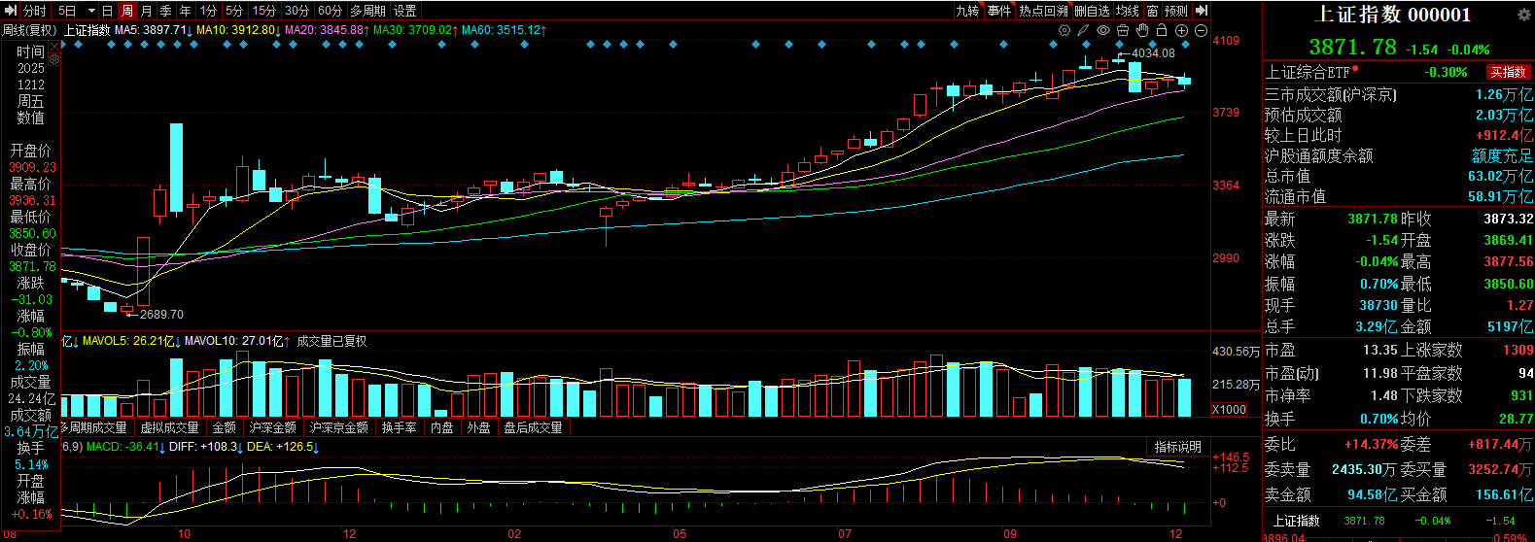1535x542 pixels.
Task: Click the 买指数 button
Action: (1508, 72)
